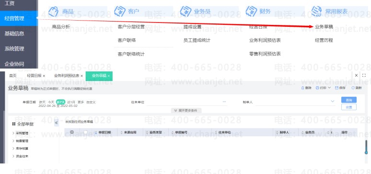
Task: Select 今天 date filter
Action: tap(51, 102)
